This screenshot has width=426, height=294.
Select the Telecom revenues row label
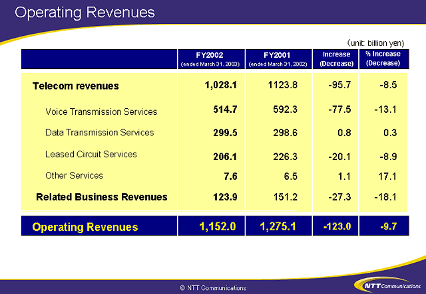click(x=76, y=86)
